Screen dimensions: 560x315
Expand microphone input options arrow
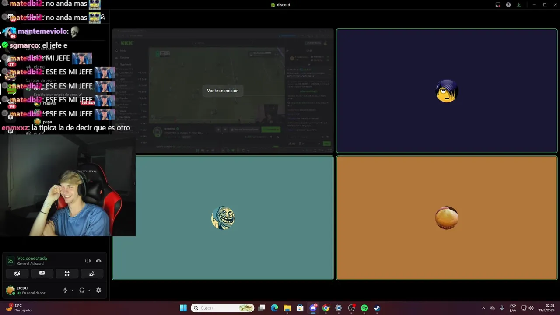coord(73,290)
